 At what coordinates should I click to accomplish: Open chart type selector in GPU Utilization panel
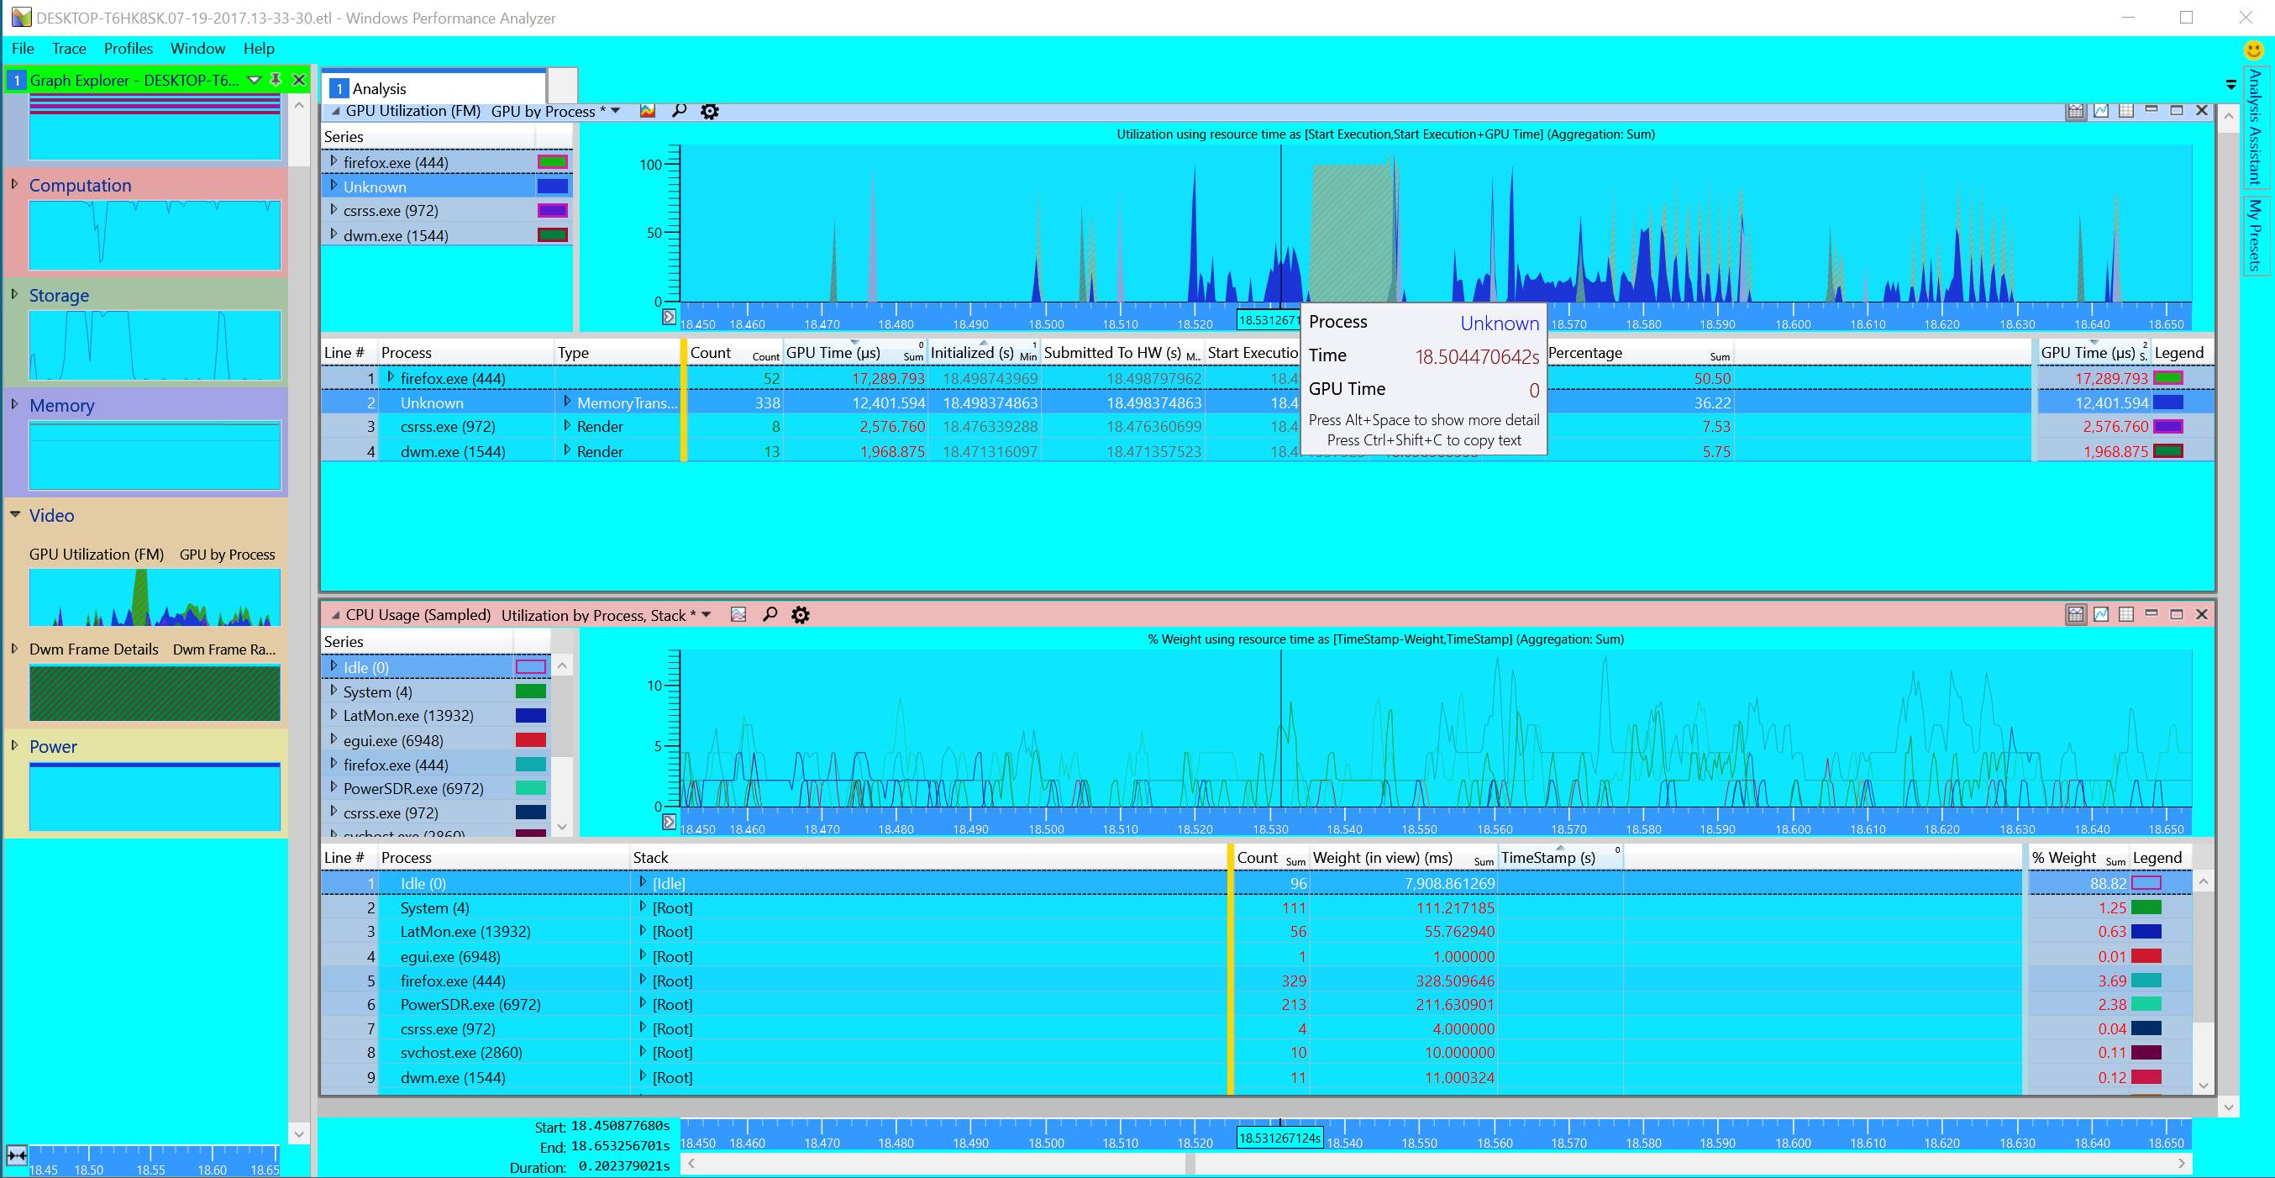648,111
